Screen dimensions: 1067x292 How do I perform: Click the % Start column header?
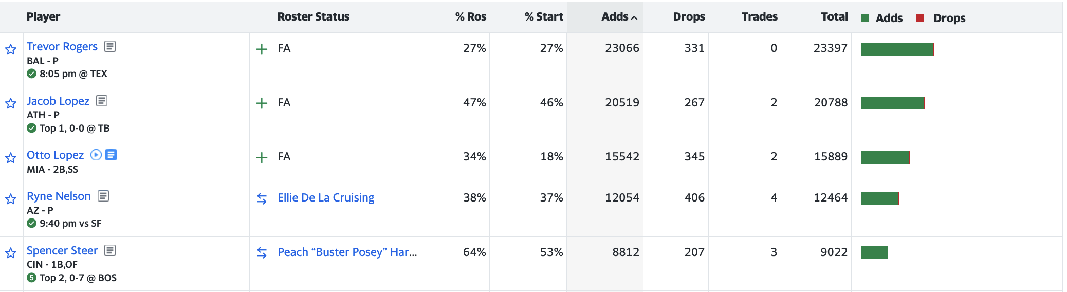click(x=544, y=17)
